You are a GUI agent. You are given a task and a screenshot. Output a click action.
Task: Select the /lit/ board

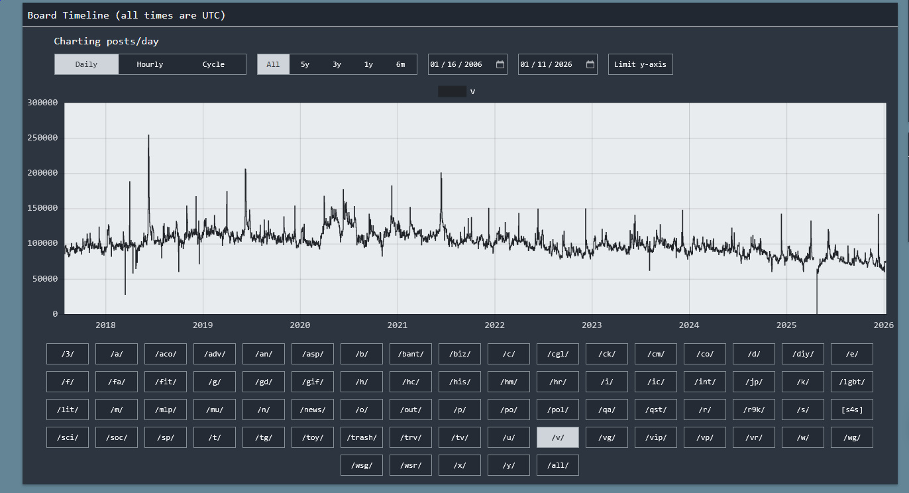(x=68, y=410)
